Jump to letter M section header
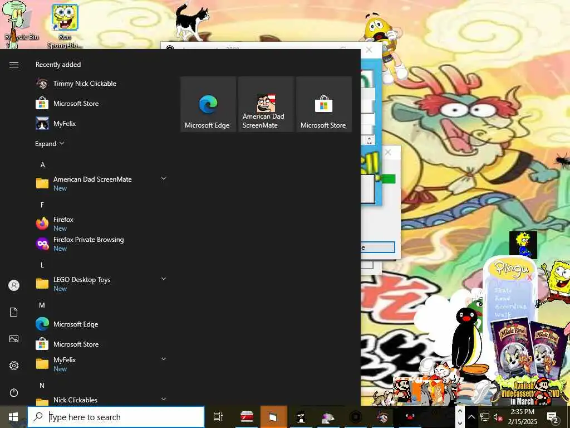Screen dimensions: 570x428 [x=42, y=305]
